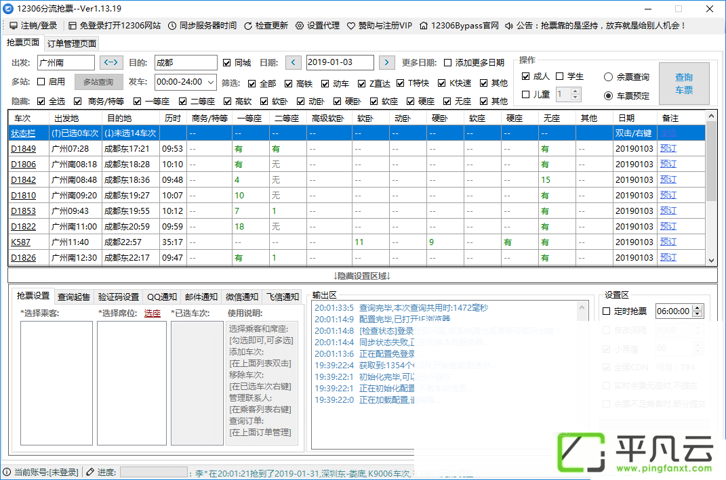
Task: Open the 发车 time range dropdown
Action: [x=211, y=83]
